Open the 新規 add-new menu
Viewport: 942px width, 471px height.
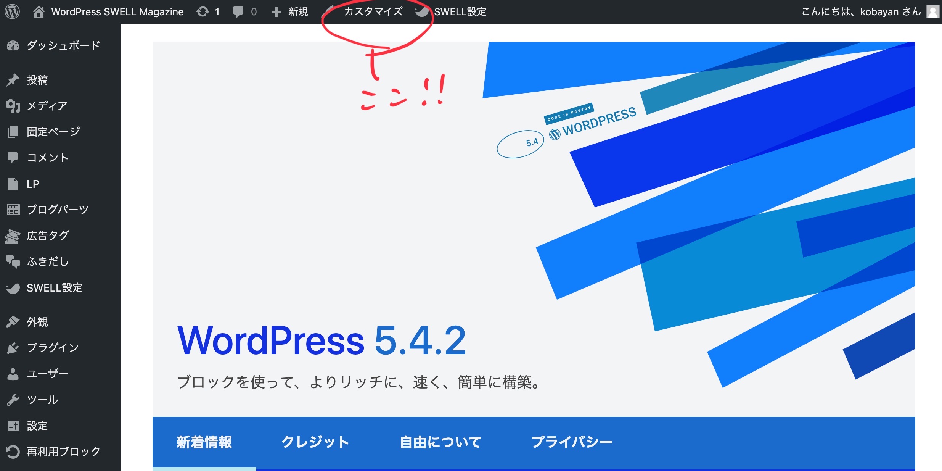[290, 11]
